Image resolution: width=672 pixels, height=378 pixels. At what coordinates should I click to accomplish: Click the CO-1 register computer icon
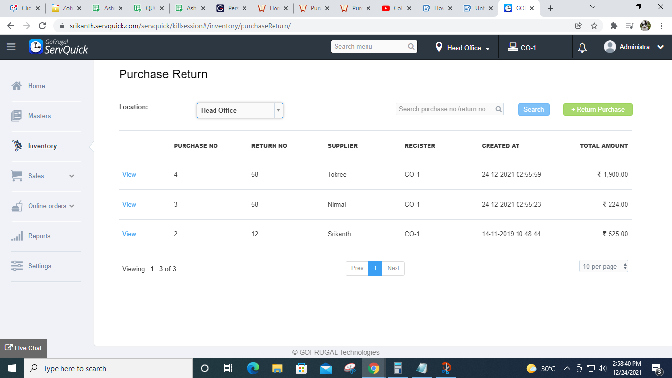513,47
